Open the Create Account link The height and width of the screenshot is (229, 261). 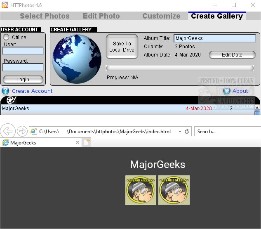32,91
